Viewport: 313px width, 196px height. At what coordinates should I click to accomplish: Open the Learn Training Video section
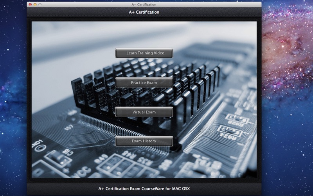tap(144, 53)
